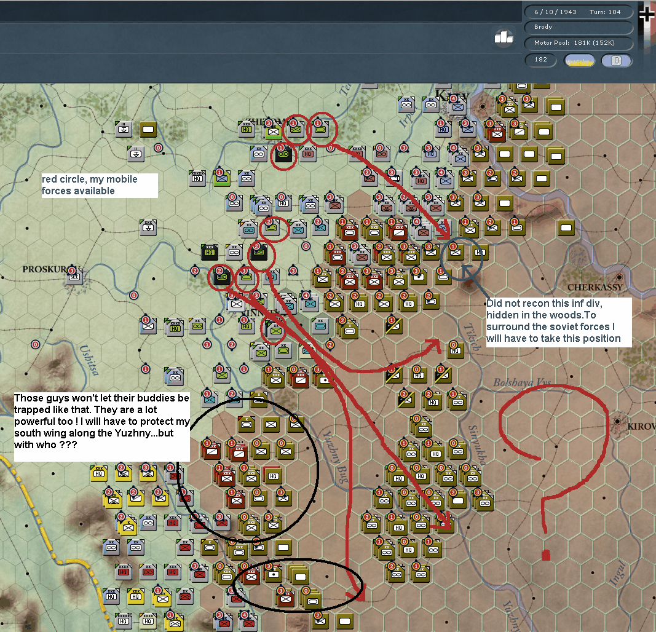
Task: Select the XXXXX HQ beside the mobile forces note
Action: tap(197, 178)
